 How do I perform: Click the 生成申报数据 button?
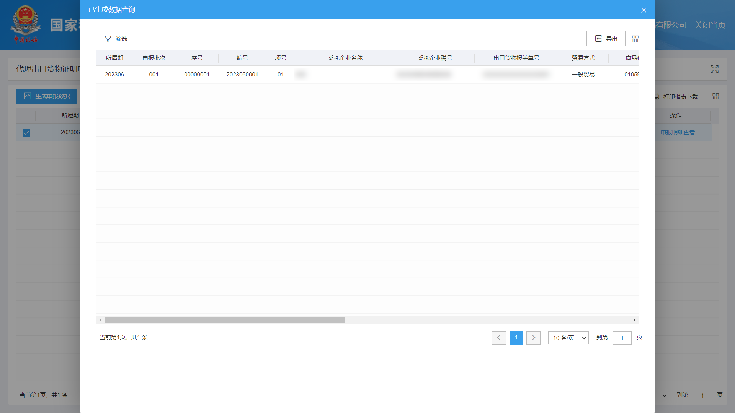(47, 96)
